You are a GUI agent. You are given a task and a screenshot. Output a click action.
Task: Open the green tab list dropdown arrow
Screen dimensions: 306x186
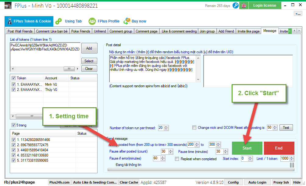pyautogui.click(x=290, y=31)
